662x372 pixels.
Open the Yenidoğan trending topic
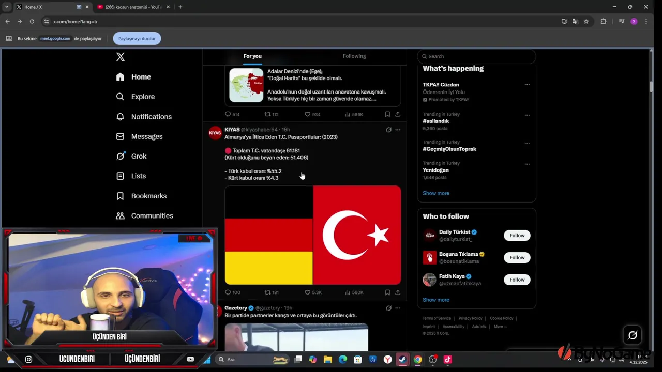(435, 171)
